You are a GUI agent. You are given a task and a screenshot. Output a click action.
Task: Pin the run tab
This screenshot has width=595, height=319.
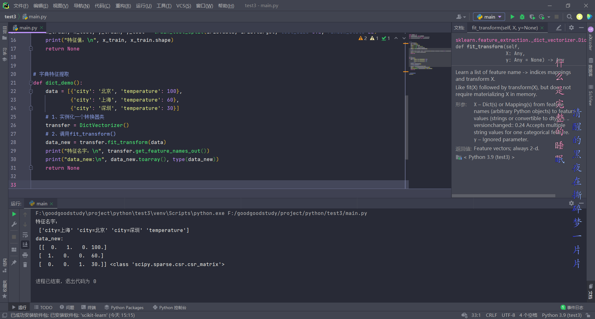coord(14,263)
